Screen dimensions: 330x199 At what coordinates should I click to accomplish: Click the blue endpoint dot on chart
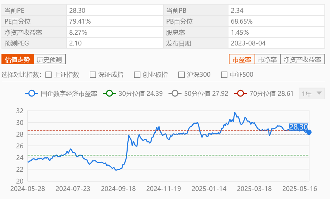coord(308,132)
